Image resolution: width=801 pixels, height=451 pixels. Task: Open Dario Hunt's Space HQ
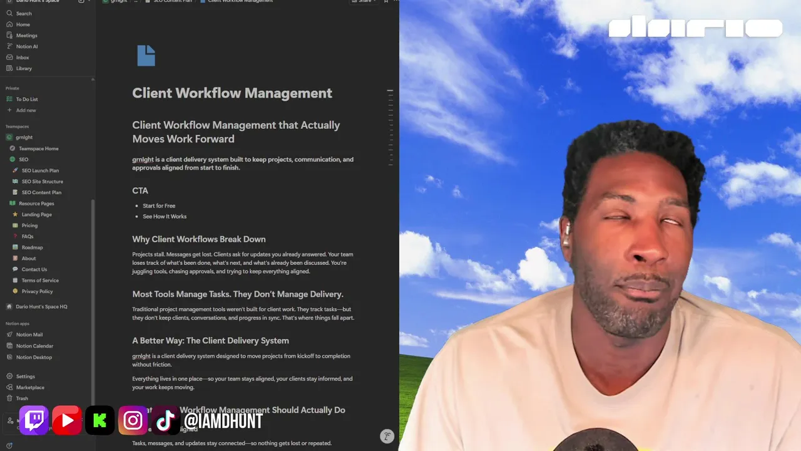pyautogui.click(x=41, y=307)
